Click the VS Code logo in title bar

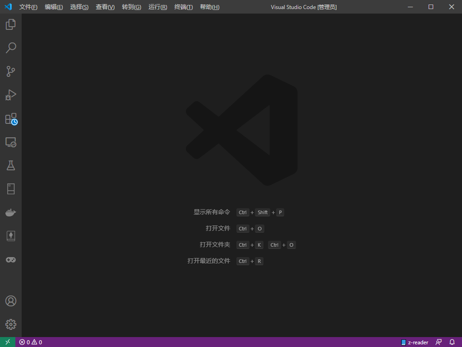(x=8, y=6)
